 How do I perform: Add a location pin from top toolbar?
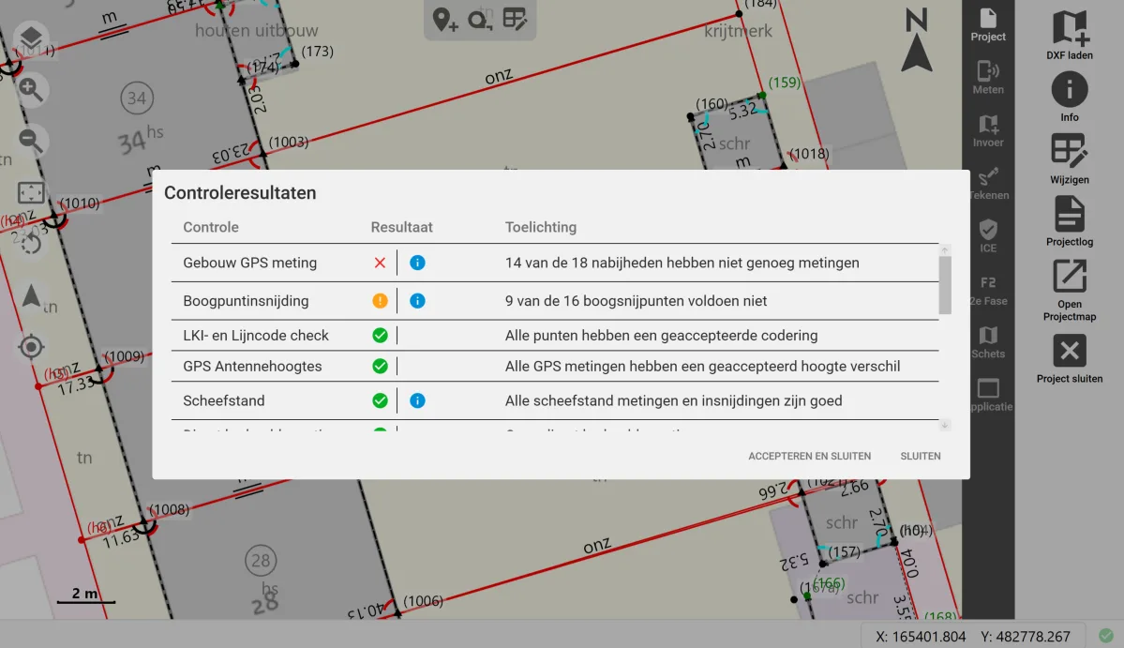[444, 20]
